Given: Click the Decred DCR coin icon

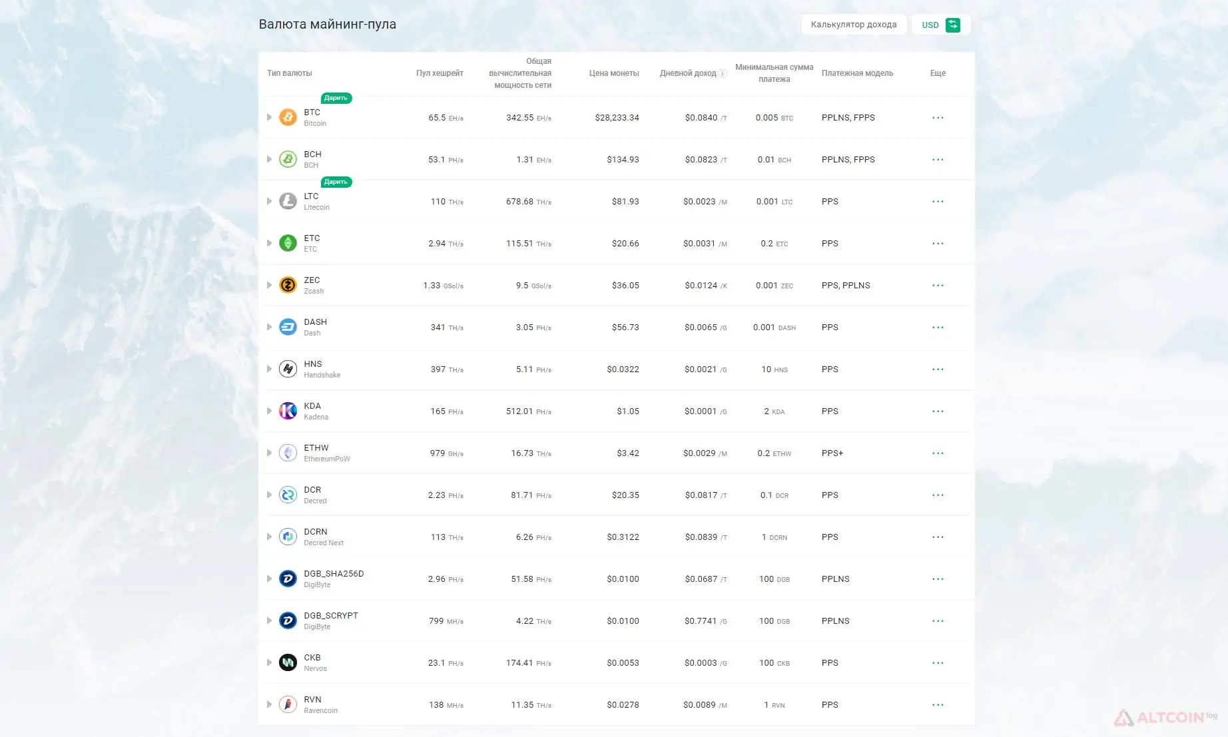Looking at the screenshot, I should pos(288,495).
